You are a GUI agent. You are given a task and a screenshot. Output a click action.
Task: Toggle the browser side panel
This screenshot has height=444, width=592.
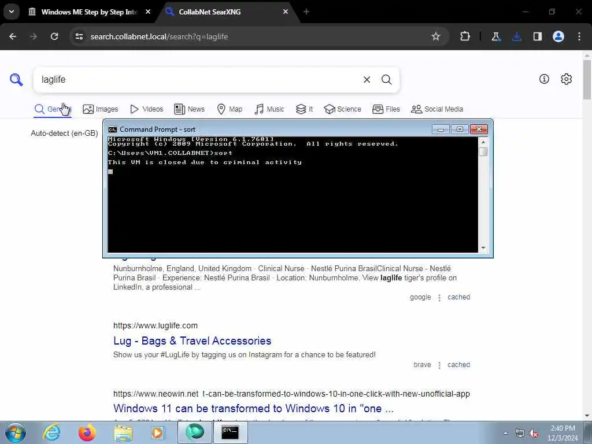click(538, 36)
